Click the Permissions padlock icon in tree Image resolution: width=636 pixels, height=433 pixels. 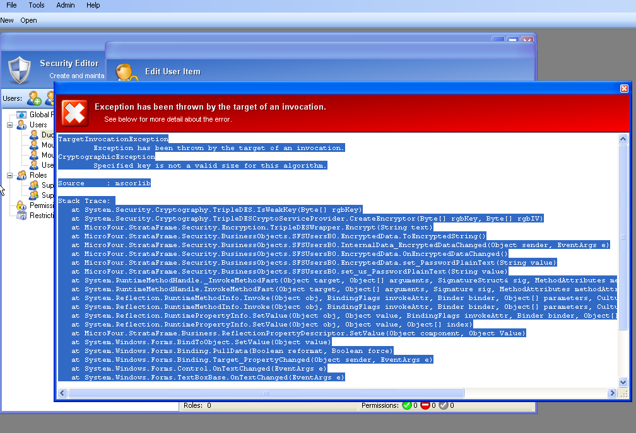pos(21,205)
